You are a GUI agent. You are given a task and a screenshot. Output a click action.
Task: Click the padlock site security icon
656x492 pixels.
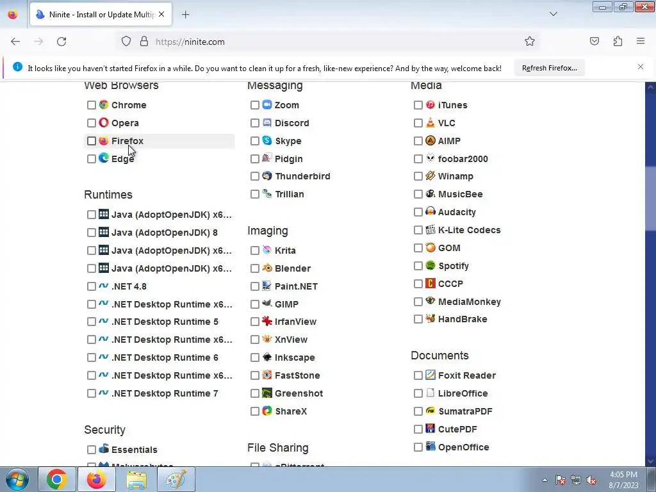pyautogui.click(x=144, y=42)
